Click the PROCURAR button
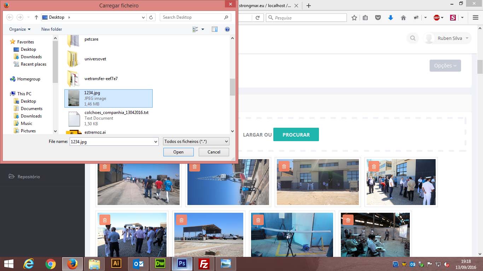The width and height of the screenshot is (483, 271). tap(296, 135)
